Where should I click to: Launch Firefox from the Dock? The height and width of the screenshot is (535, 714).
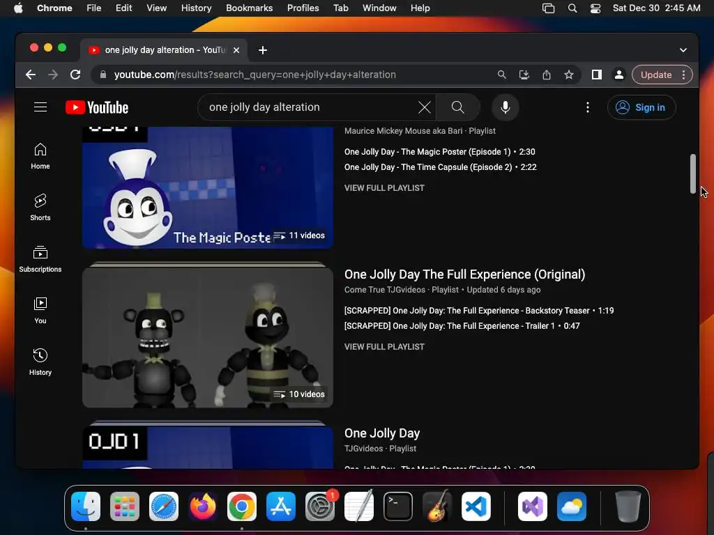coord(203,506)
